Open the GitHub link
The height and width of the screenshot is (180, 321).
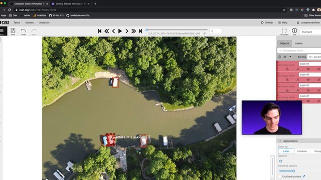click(x=267, y=22)
